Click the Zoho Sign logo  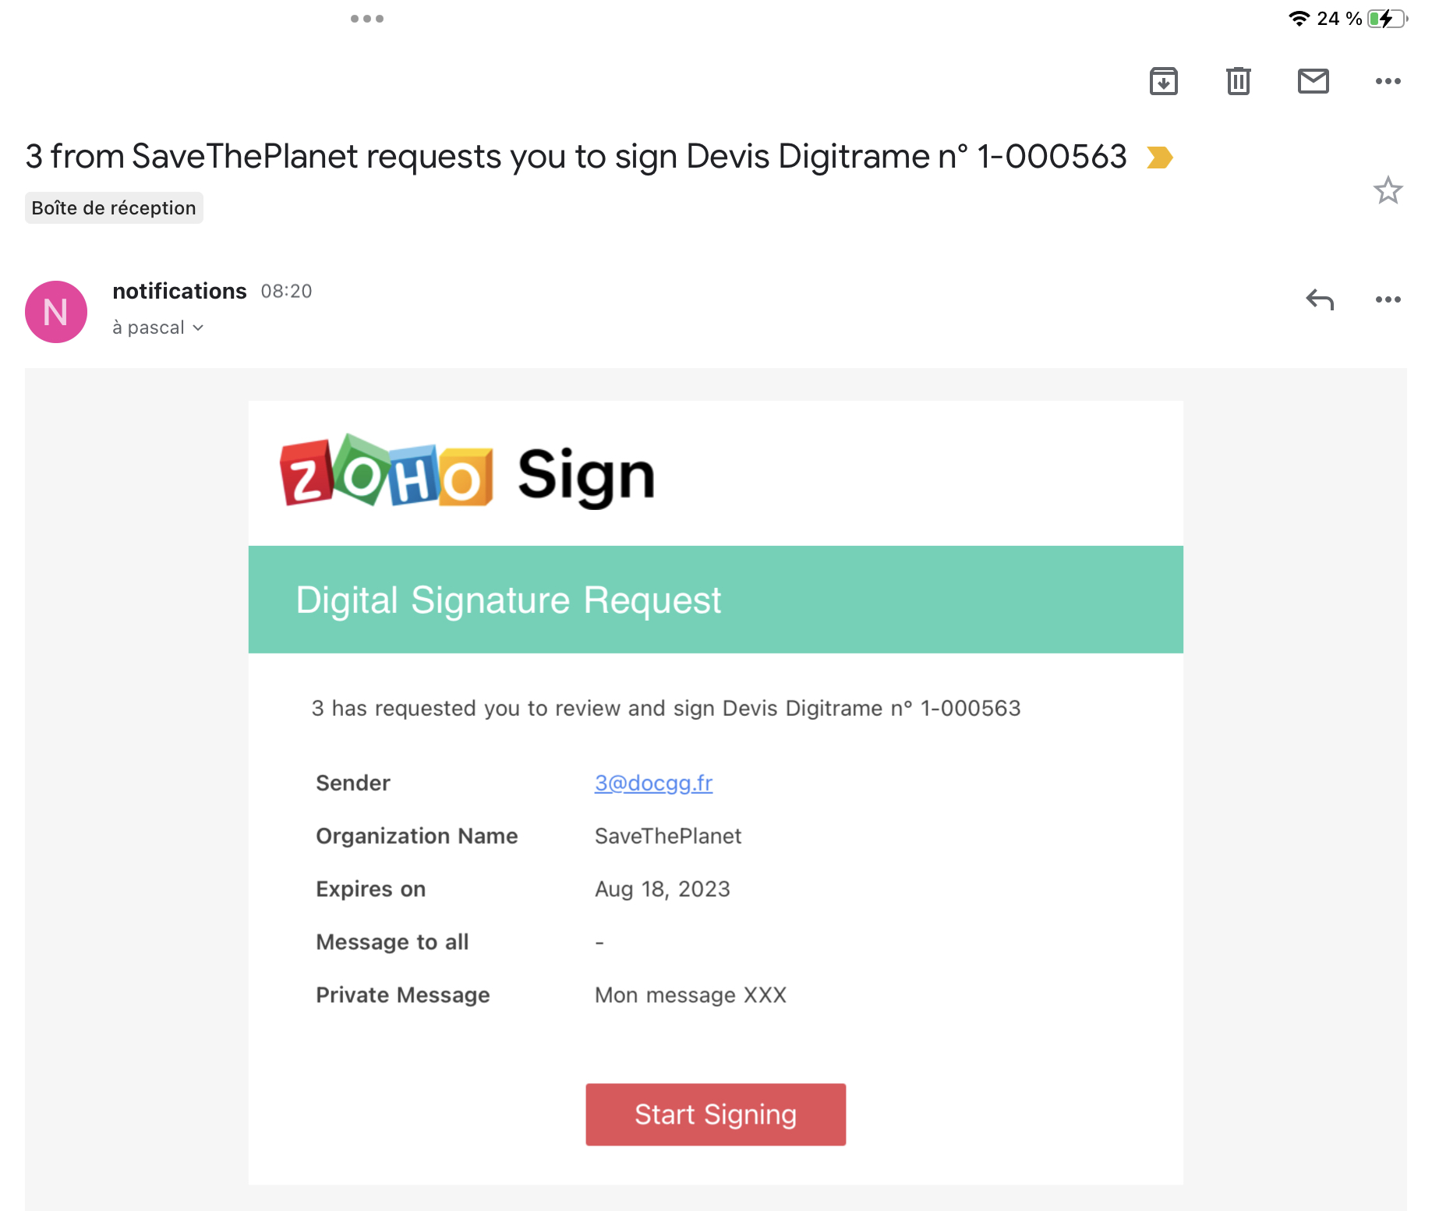point(468,473)
